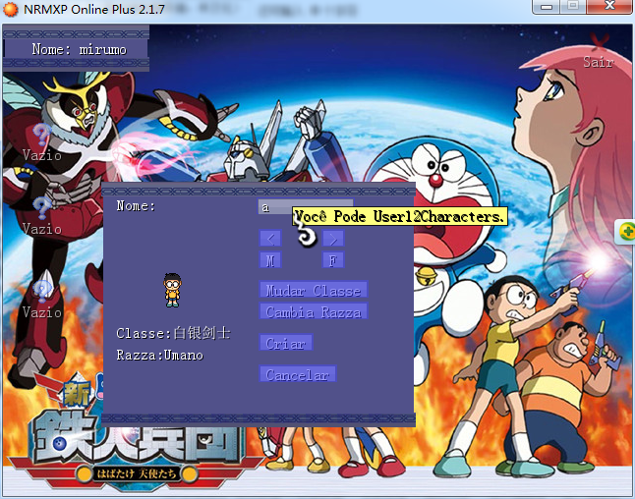This screenshot has width=635, height=499.
Task: Click the Cancelar button
Action: coord(298,374)
